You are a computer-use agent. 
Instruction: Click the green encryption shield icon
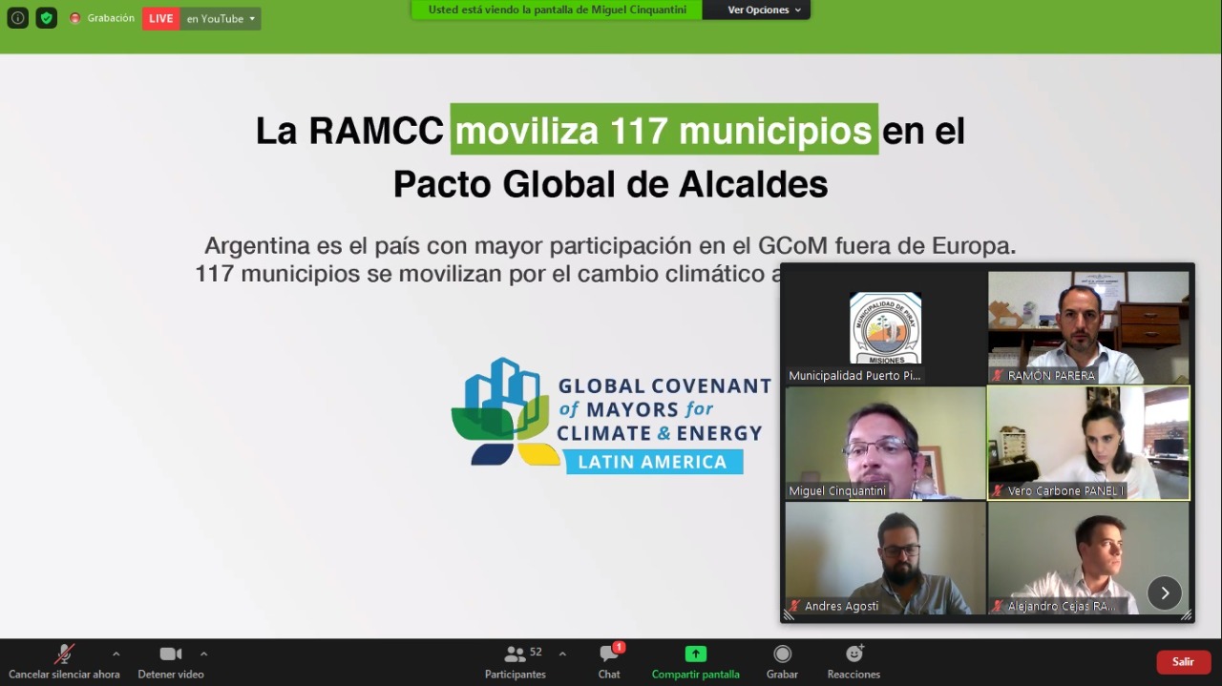tap(47, 18)
